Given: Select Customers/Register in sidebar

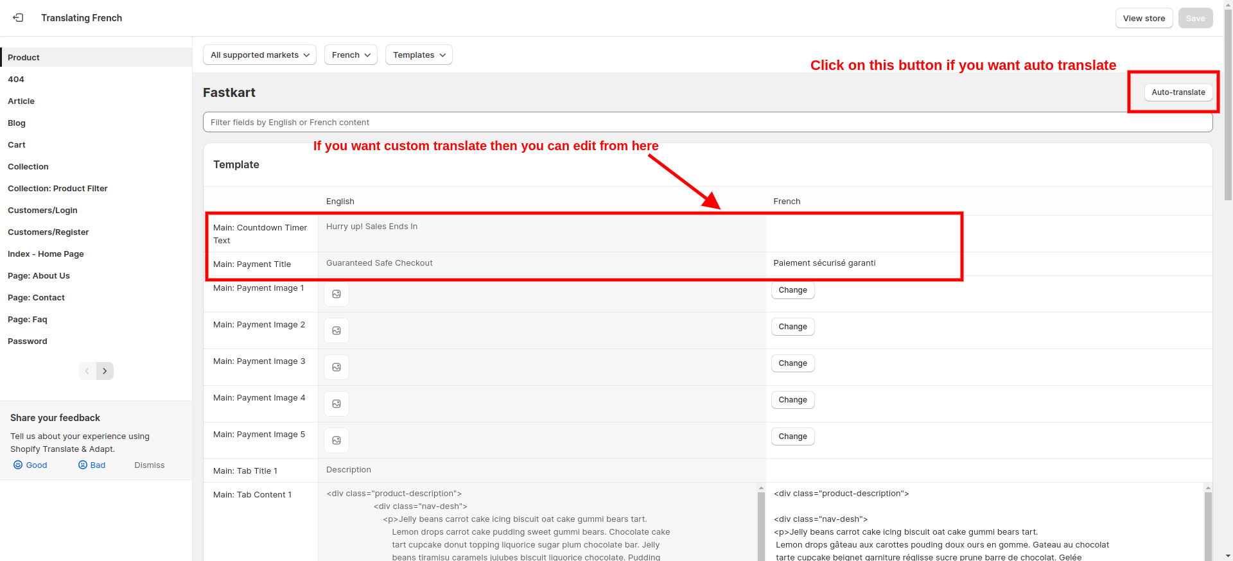Looking at the screenshot, I should [96, 232].
